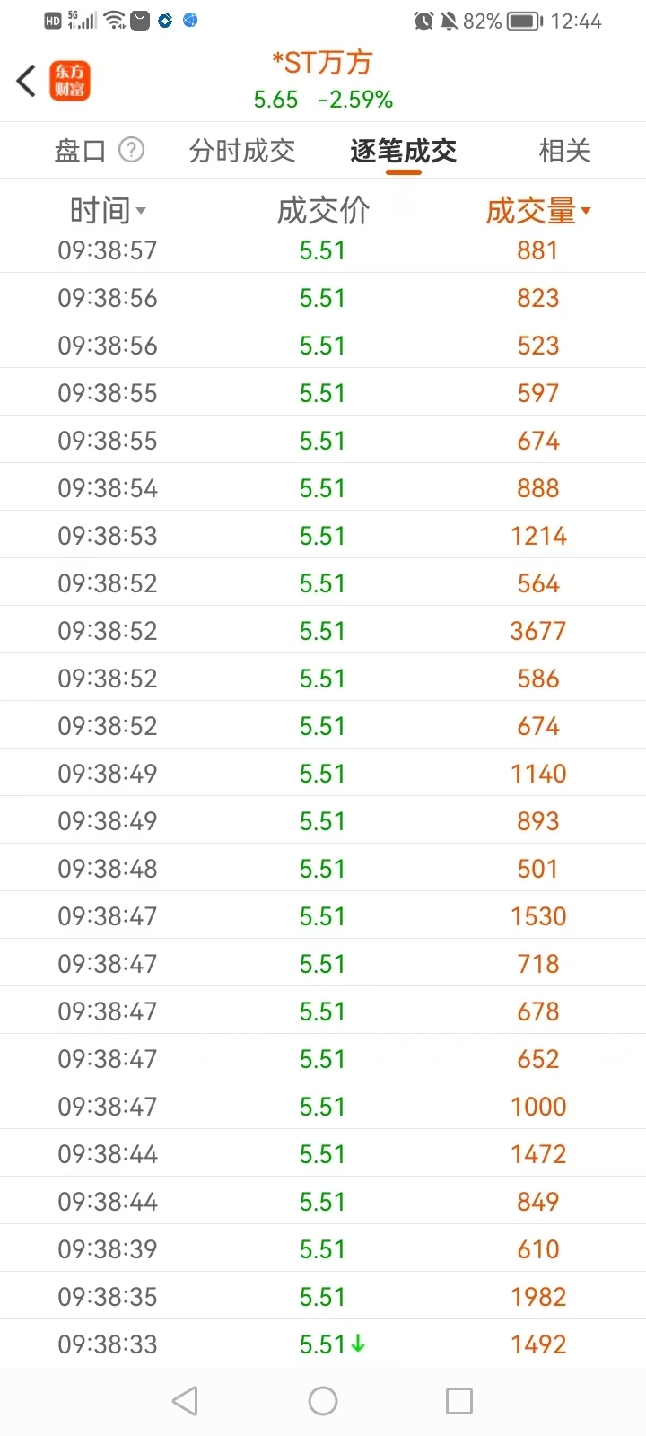Viewport: 646px width, 1436px height.
Task: Sort by 成交量 column dropdown arrow
Action: [x=586, y=211]
